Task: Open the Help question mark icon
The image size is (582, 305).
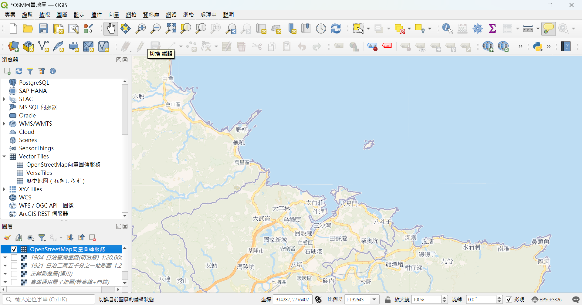Action: coord(566,46)
